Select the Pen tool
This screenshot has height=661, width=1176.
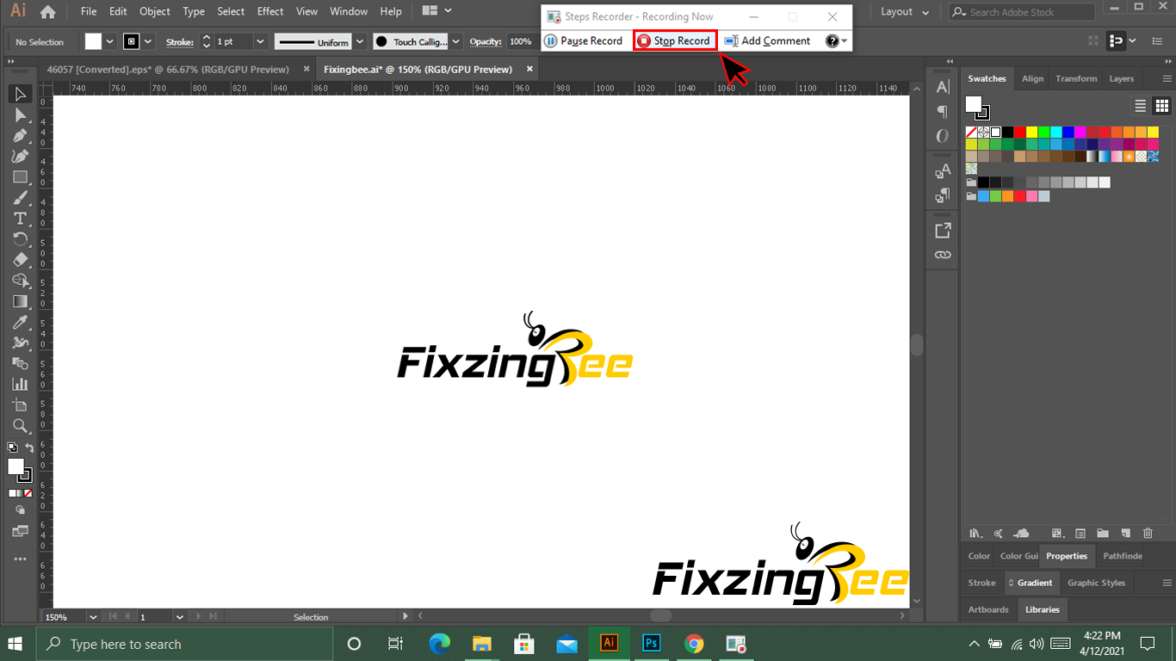pyautogui.click(x=21, y=135)
